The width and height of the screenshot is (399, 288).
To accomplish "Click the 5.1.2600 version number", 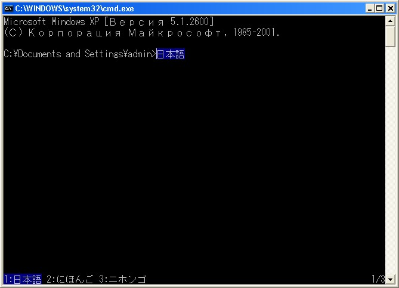I will (190, 21).
